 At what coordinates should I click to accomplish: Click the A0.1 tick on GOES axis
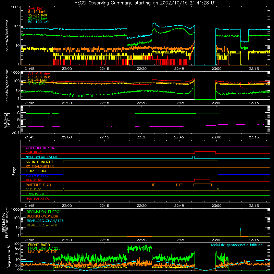click(16, 133)
